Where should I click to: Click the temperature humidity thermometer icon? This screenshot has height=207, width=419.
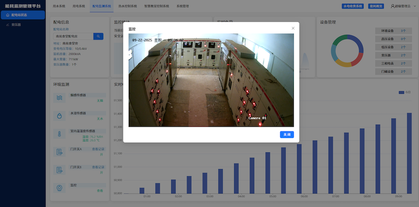(x=59, y=134)
